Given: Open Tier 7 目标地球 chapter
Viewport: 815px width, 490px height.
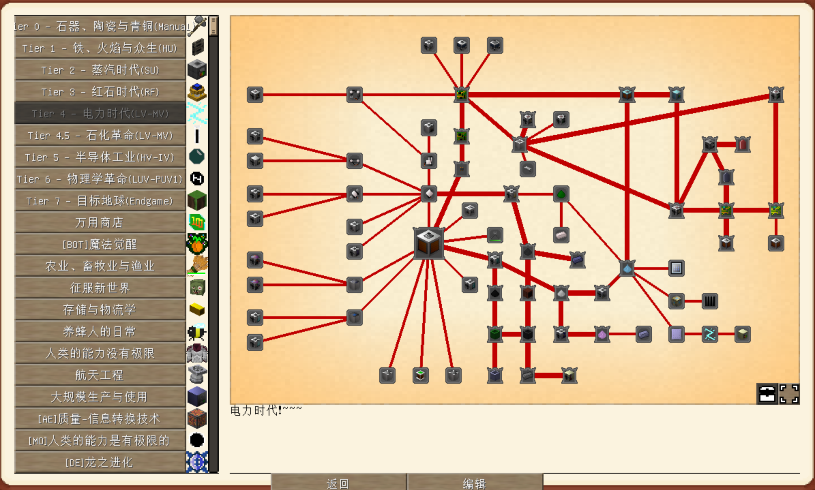Looking at the screenshot, I should (100, 201).
